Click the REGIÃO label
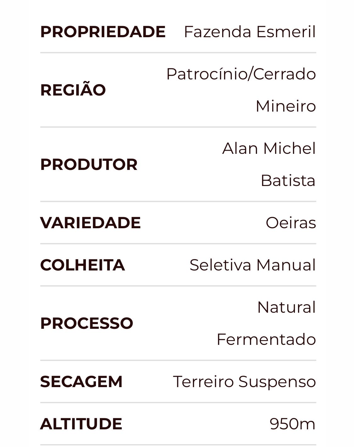Screen dimensions: 354x447 tap(73, 90)
